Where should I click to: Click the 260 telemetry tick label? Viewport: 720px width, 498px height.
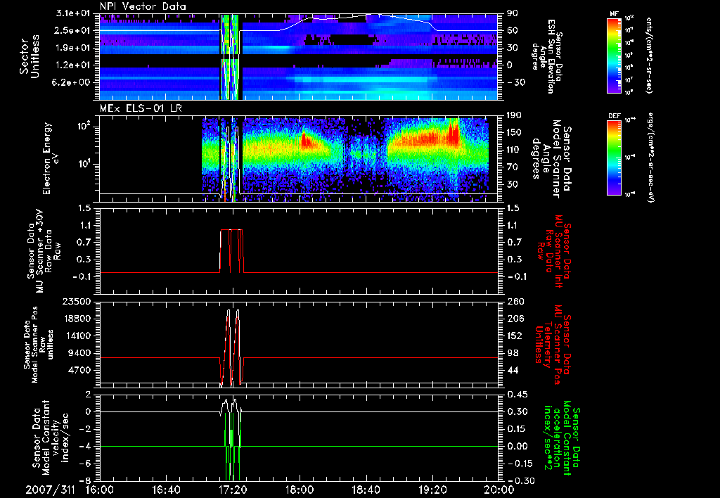(x=514, y=302)
